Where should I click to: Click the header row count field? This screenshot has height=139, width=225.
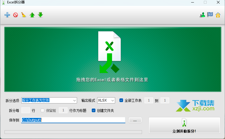click(x=63, y=110)
